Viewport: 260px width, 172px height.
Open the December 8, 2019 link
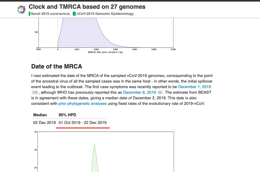pos(139,92)
